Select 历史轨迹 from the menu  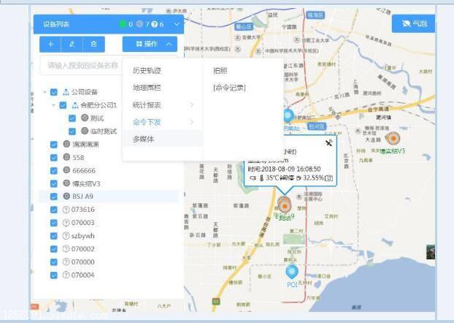[147, 71]
